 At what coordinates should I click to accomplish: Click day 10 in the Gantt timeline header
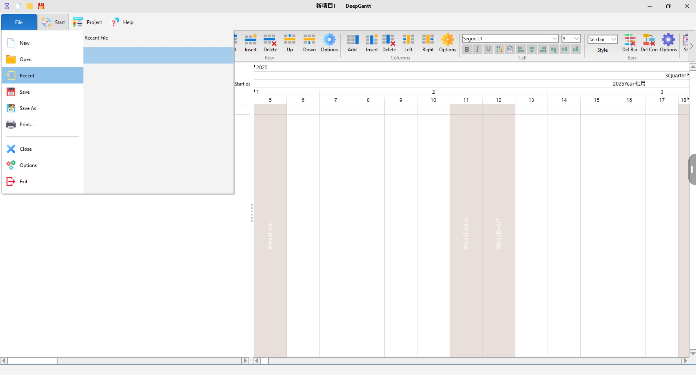tap(433, 100)
